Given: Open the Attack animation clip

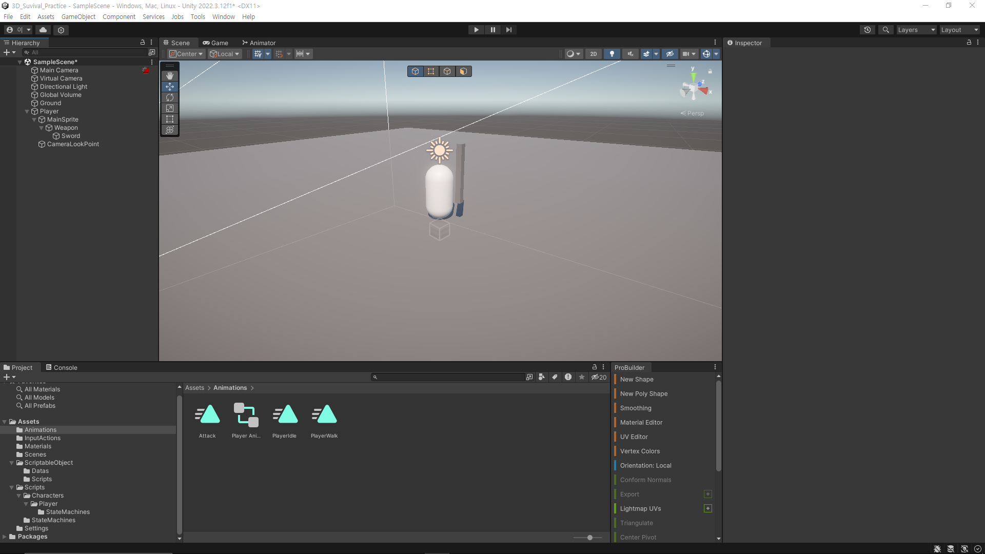Looking at the screenshot, I should 207,421.
